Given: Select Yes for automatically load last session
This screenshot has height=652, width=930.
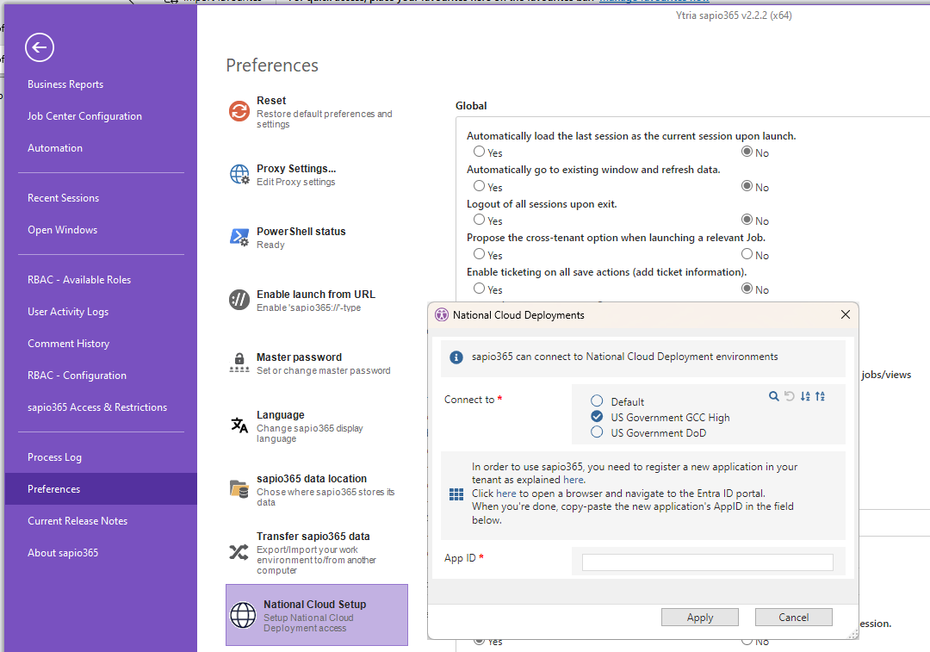Looking at the screenshot, I should [x=480, y=152].
